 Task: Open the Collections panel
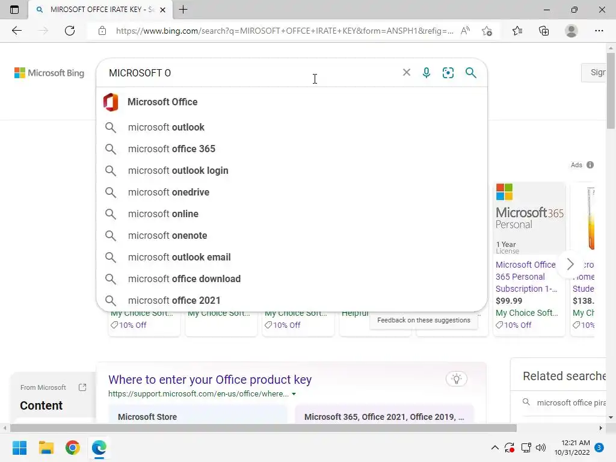tap(544, 31)
